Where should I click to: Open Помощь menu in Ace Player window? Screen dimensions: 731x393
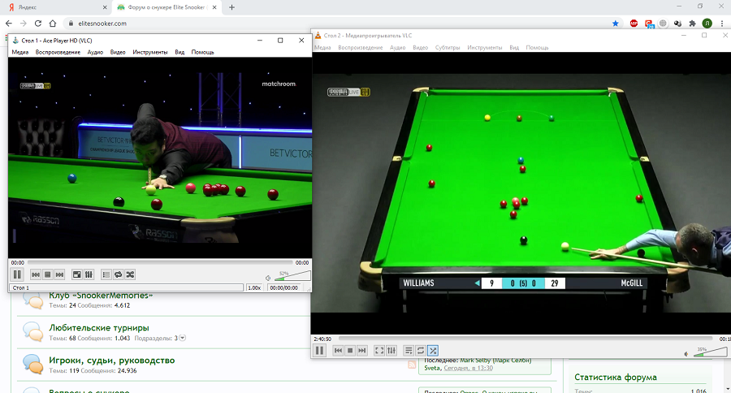click(x=202, y=52)
